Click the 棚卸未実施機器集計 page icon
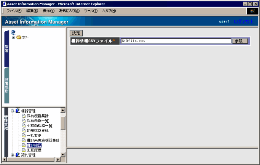This screenshot has height=165, width=260. point(24,141)
